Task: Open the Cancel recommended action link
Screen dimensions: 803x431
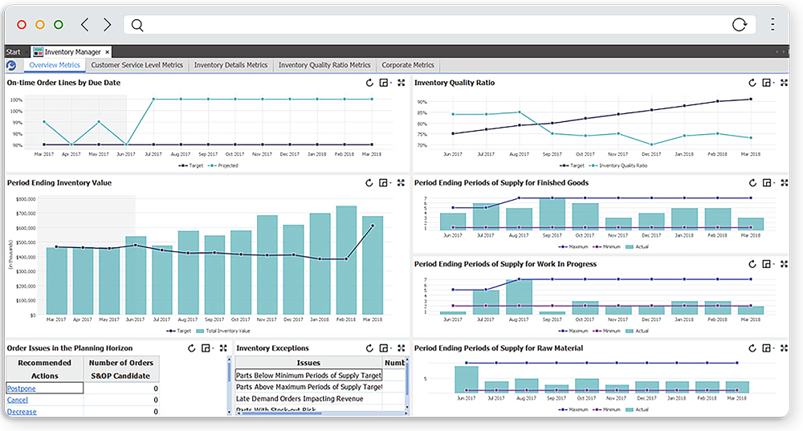Action: pos(18,400)
